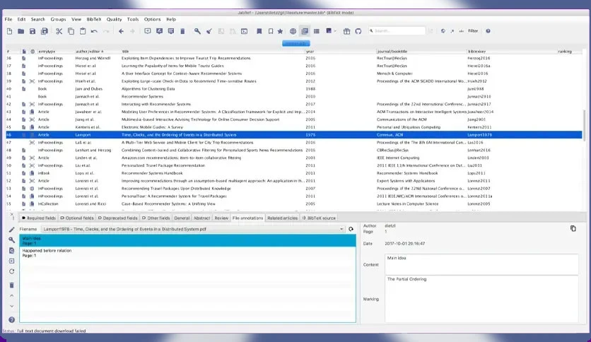Open the Tools menu

click(x=133, y=19)
